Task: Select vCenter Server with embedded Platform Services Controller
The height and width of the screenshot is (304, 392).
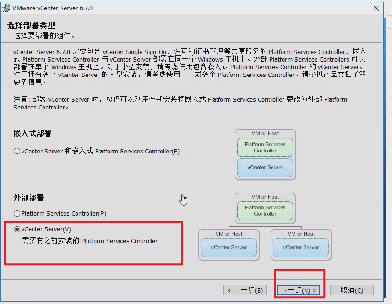Action: point(97,151)
